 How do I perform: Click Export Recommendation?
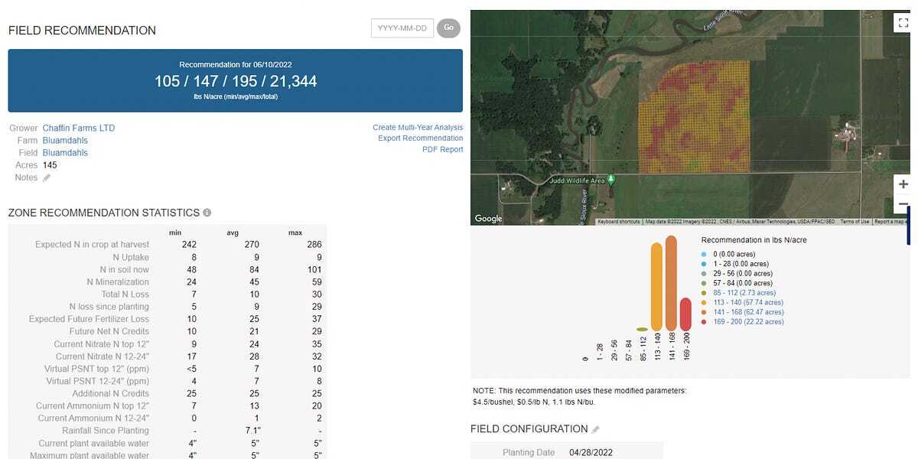[420, 138]
